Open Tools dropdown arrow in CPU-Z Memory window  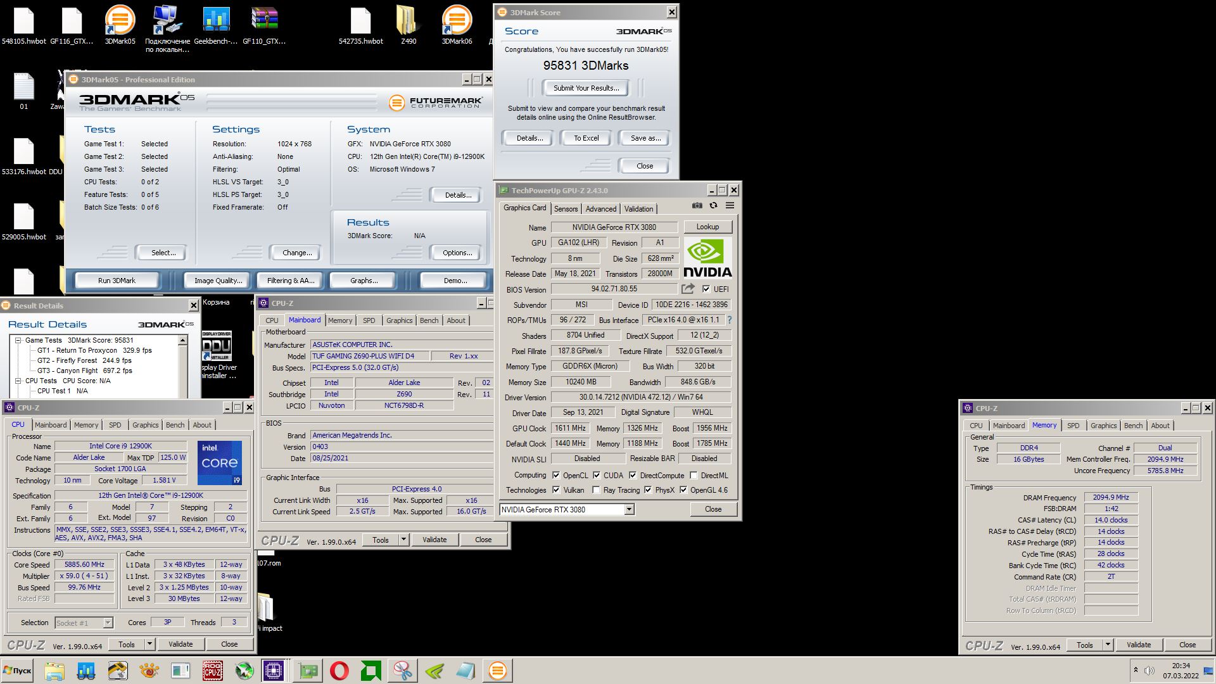click(x=1108, y=645)
